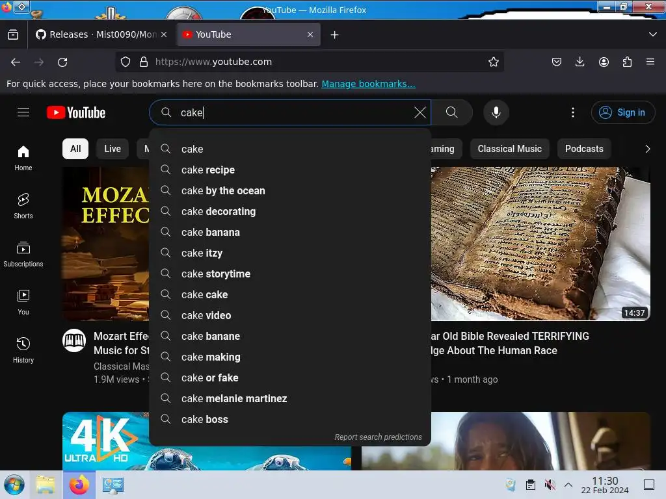Viewport: 666px width, 499px height.
Task: Choose suggestion 'cake banana'
Action: 290,232
